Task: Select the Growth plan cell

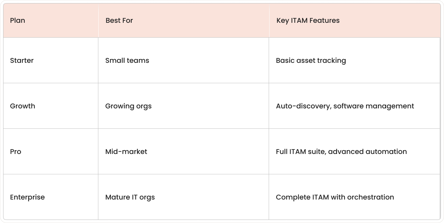Action: 51,106
